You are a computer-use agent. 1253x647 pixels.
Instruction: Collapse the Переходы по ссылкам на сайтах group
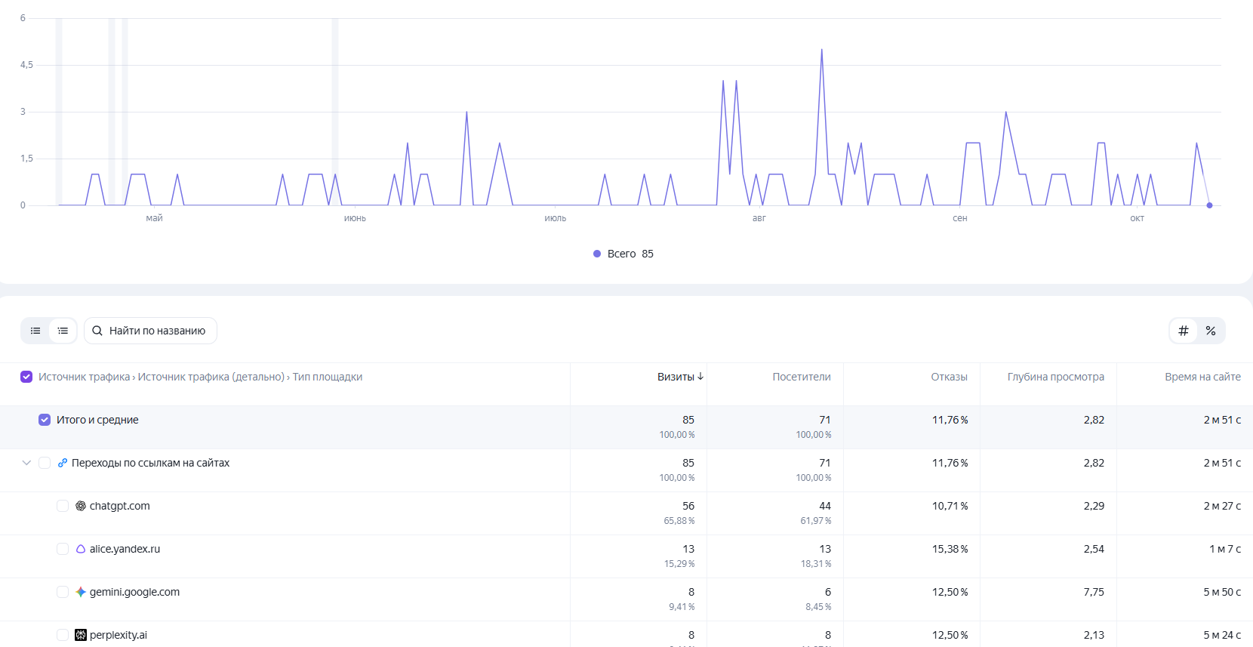[x=26, y=463]
